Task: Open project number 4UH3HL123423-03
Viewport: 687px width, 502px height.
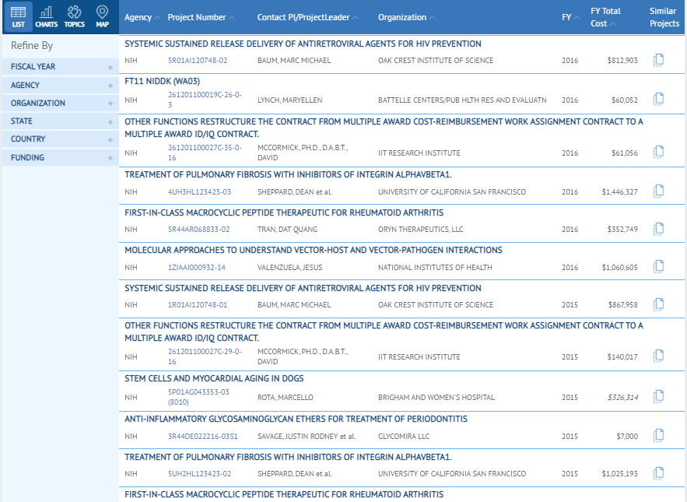Action: pos(199,192)
